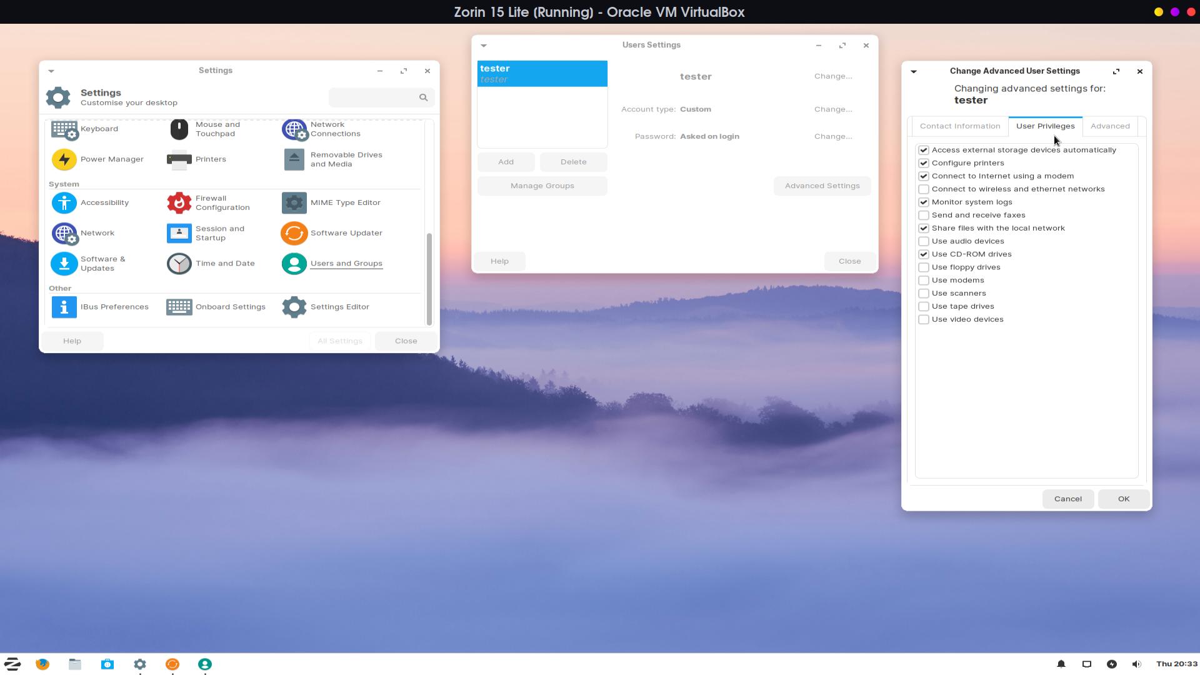Expand the Settings window menu arrow
The width and height of the screenshot is (1200, 675).
pos(51,71)
